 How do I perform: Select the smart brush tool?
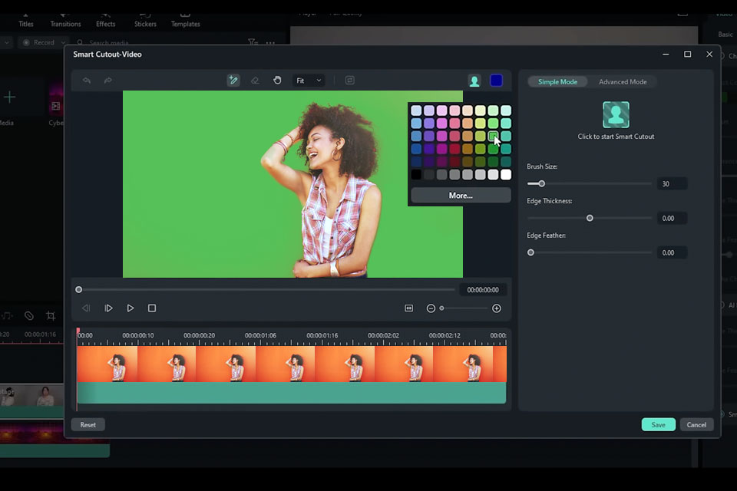click(x=233, y=81)
